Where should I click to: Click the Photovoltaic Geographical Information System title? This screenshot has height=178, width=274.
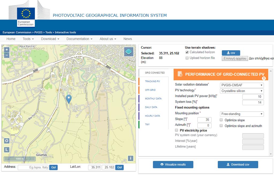pyautogui.click(x=110, y=15)
